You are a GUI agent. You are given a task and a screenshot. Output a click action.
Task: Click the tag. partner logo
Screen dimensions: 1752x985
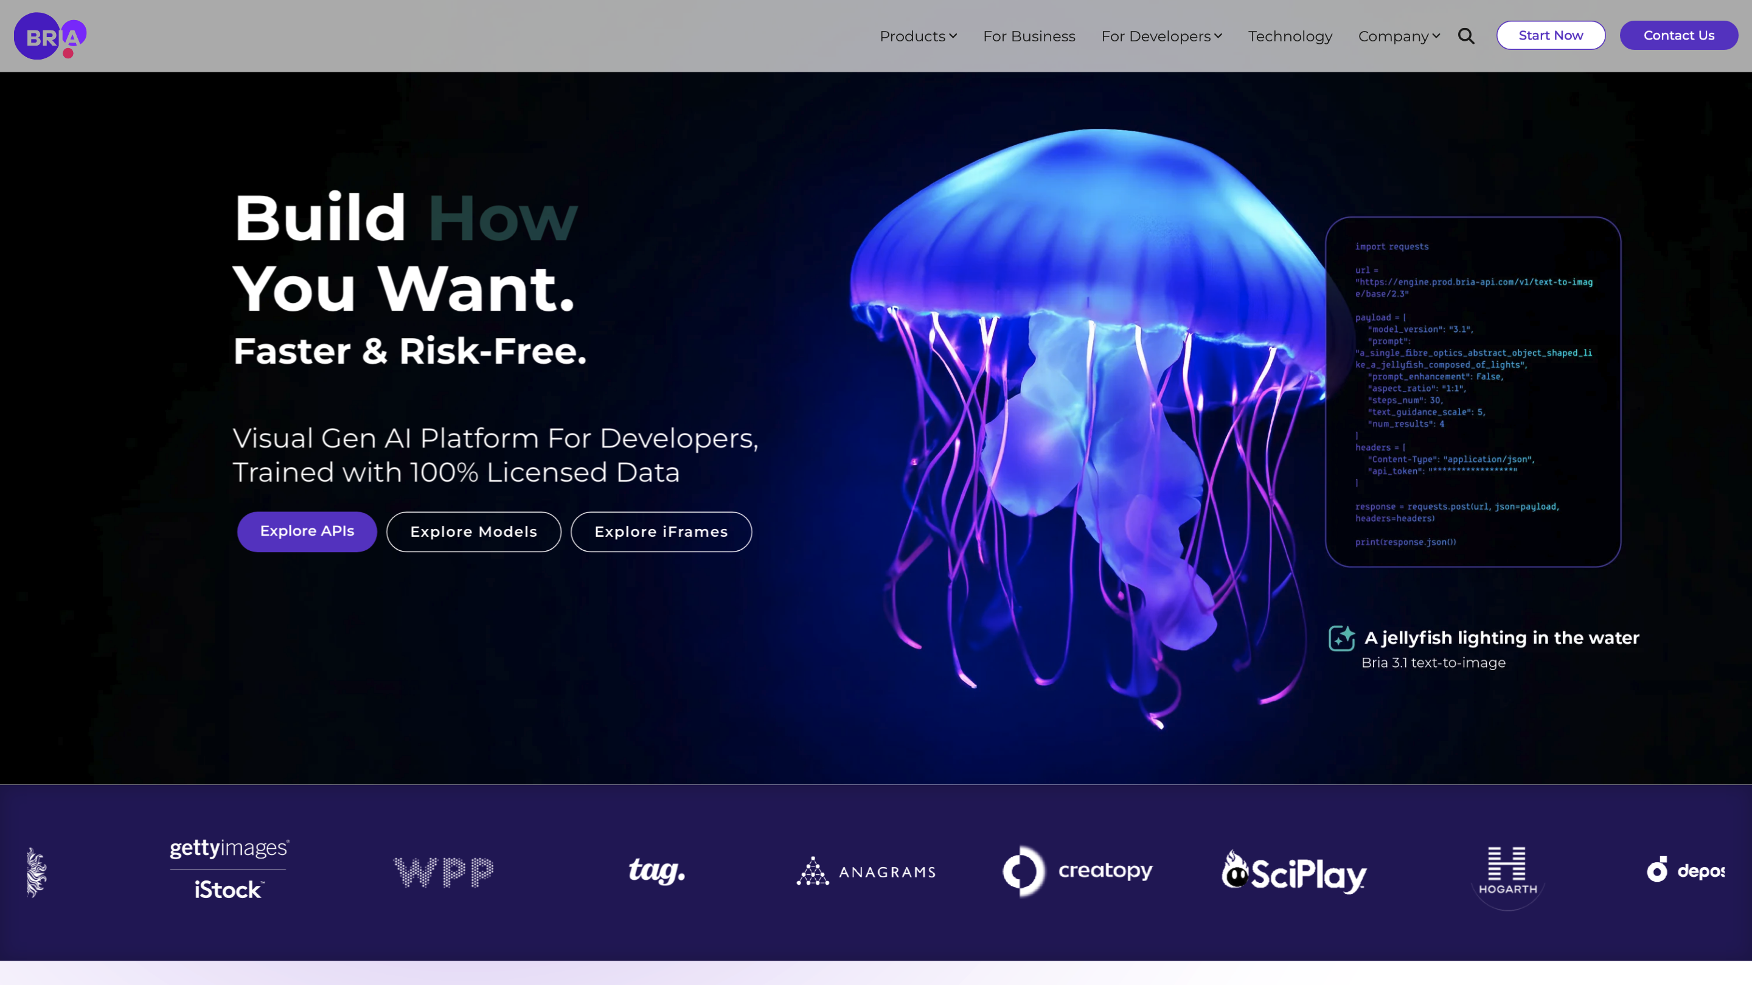pos(656,870)
